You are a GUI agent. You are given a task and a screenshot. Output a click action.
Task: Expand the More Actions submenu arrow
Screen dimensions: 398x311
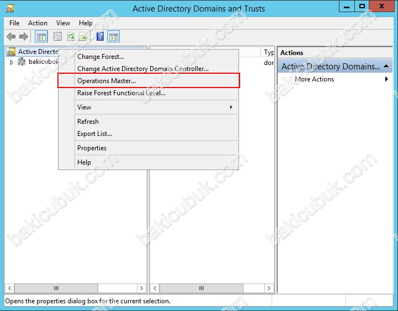[x=386, y=79]
